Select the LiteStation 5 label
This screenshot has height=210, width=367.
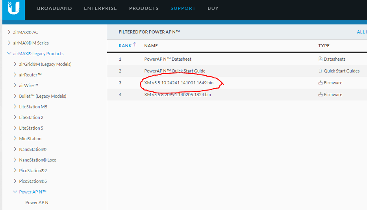31,128
